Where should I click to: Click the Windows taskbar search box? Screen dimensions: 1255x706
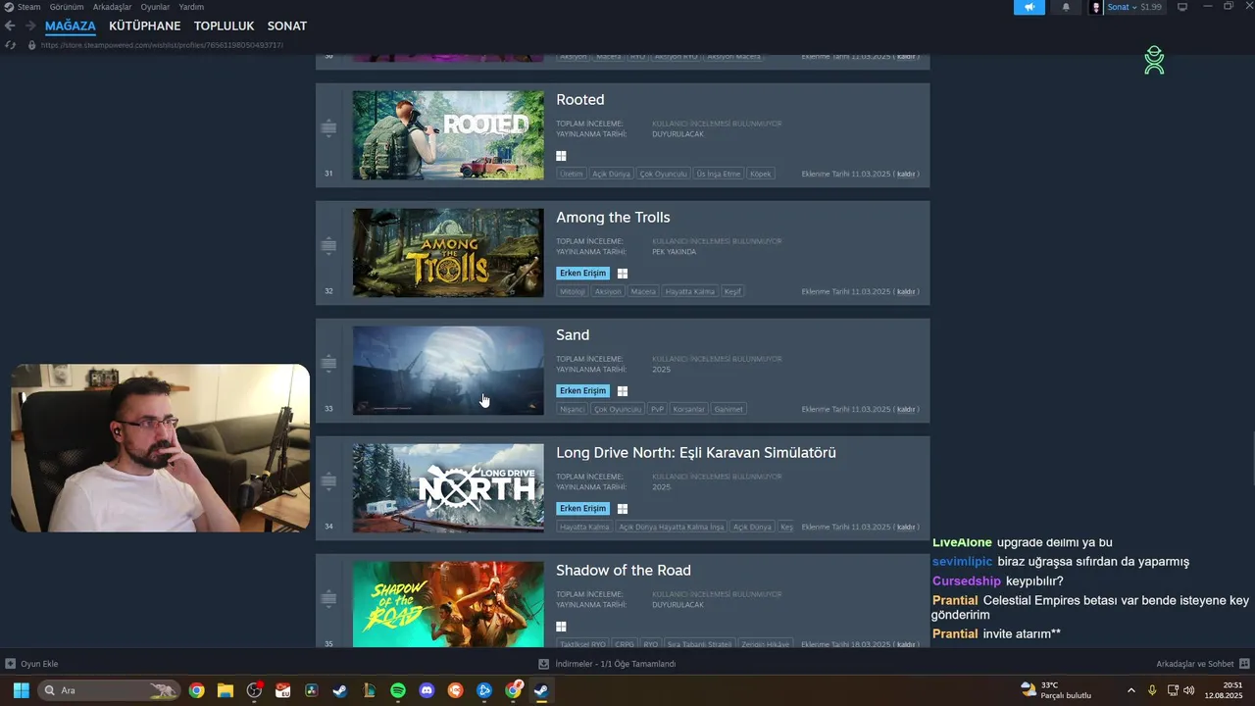coord(110,690)
